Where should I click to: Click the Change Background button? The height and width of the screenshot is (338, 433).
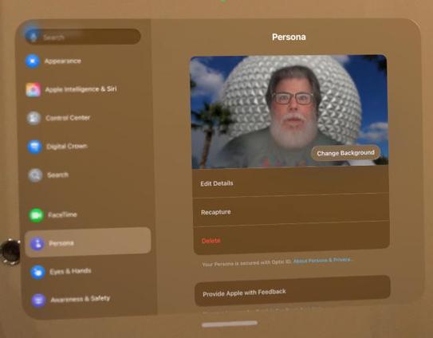click(345, 153)
